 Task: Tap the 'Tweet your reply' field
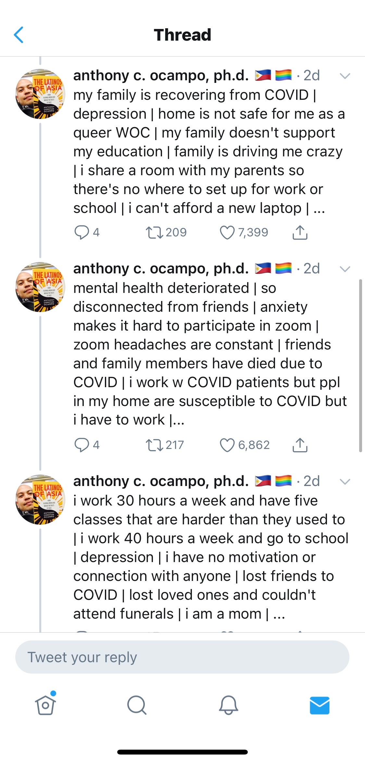click(182, 657)
